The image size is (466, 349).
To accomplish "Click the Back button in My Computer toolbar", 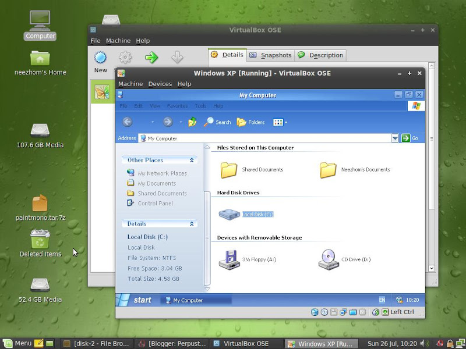I will (x=127, y=122).
